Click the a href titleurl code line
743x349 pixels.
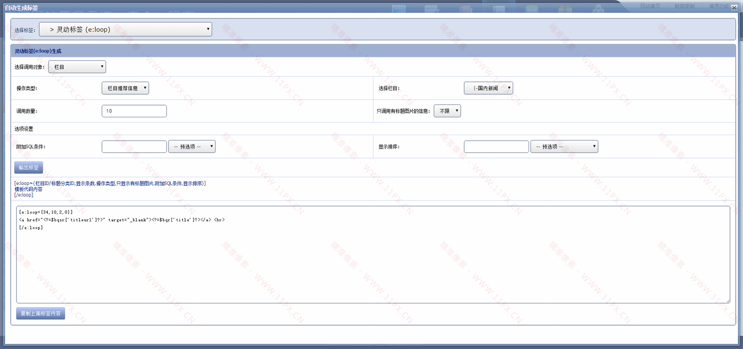coord(122,220)
